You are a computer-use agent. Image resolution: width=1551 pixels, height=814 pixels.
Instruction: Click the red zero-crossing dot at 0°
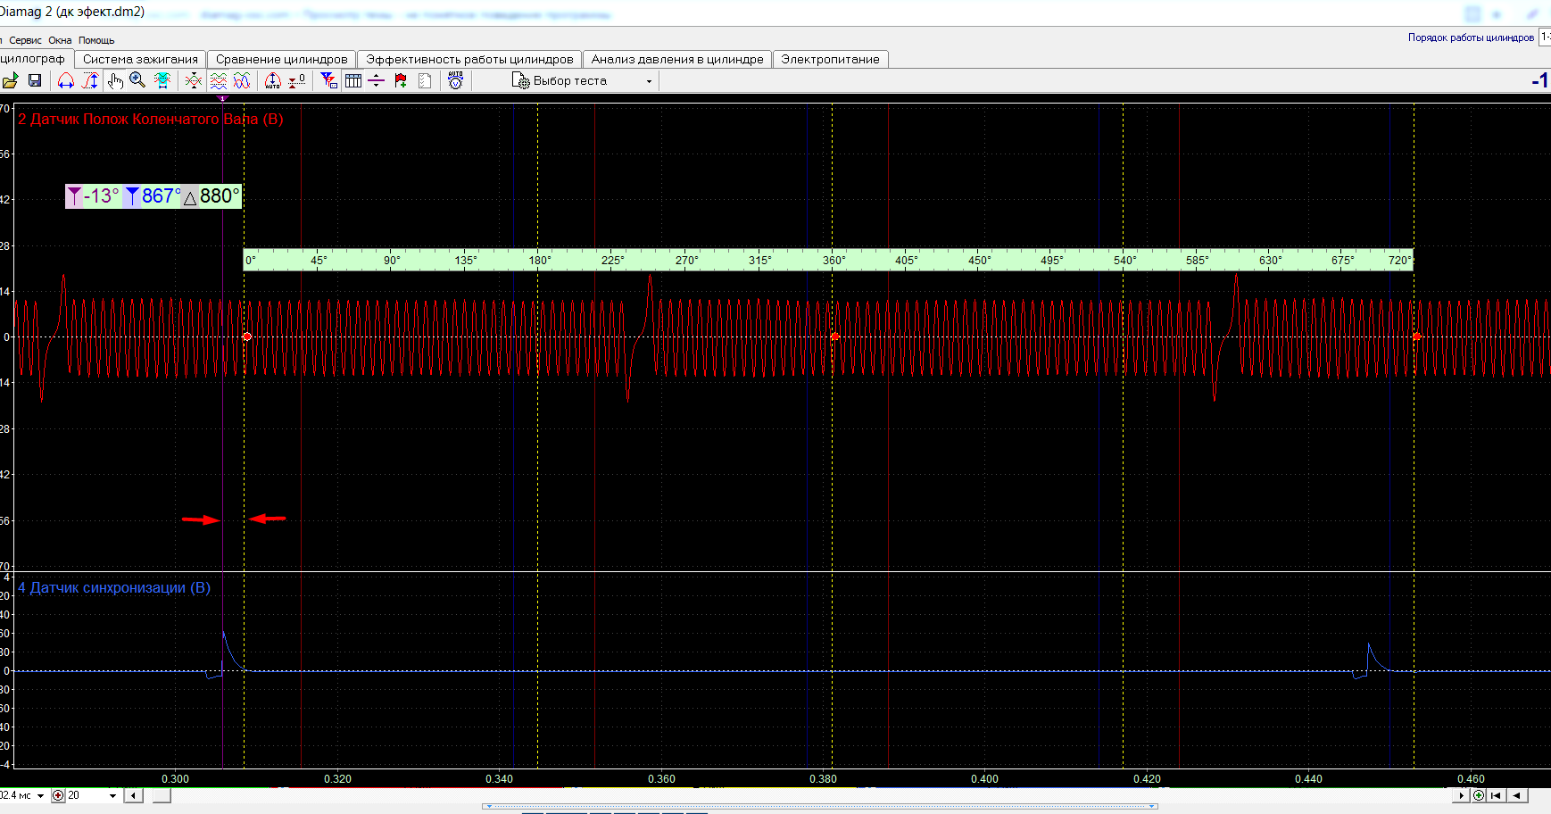pyautogui.click(x=247, y=336)
